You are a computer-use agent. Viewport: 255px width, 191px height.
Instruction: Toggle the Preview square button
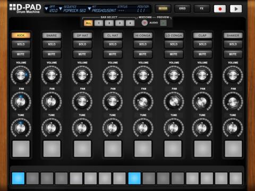(164, 23)
